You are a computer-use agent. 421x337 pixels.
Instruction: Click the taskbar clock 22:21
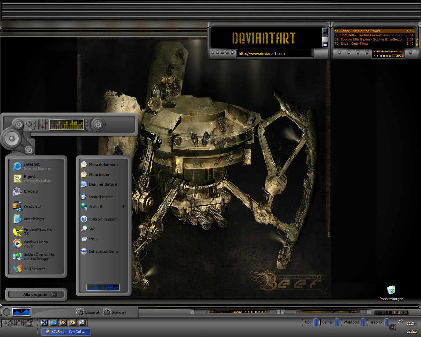coord(411,324)
